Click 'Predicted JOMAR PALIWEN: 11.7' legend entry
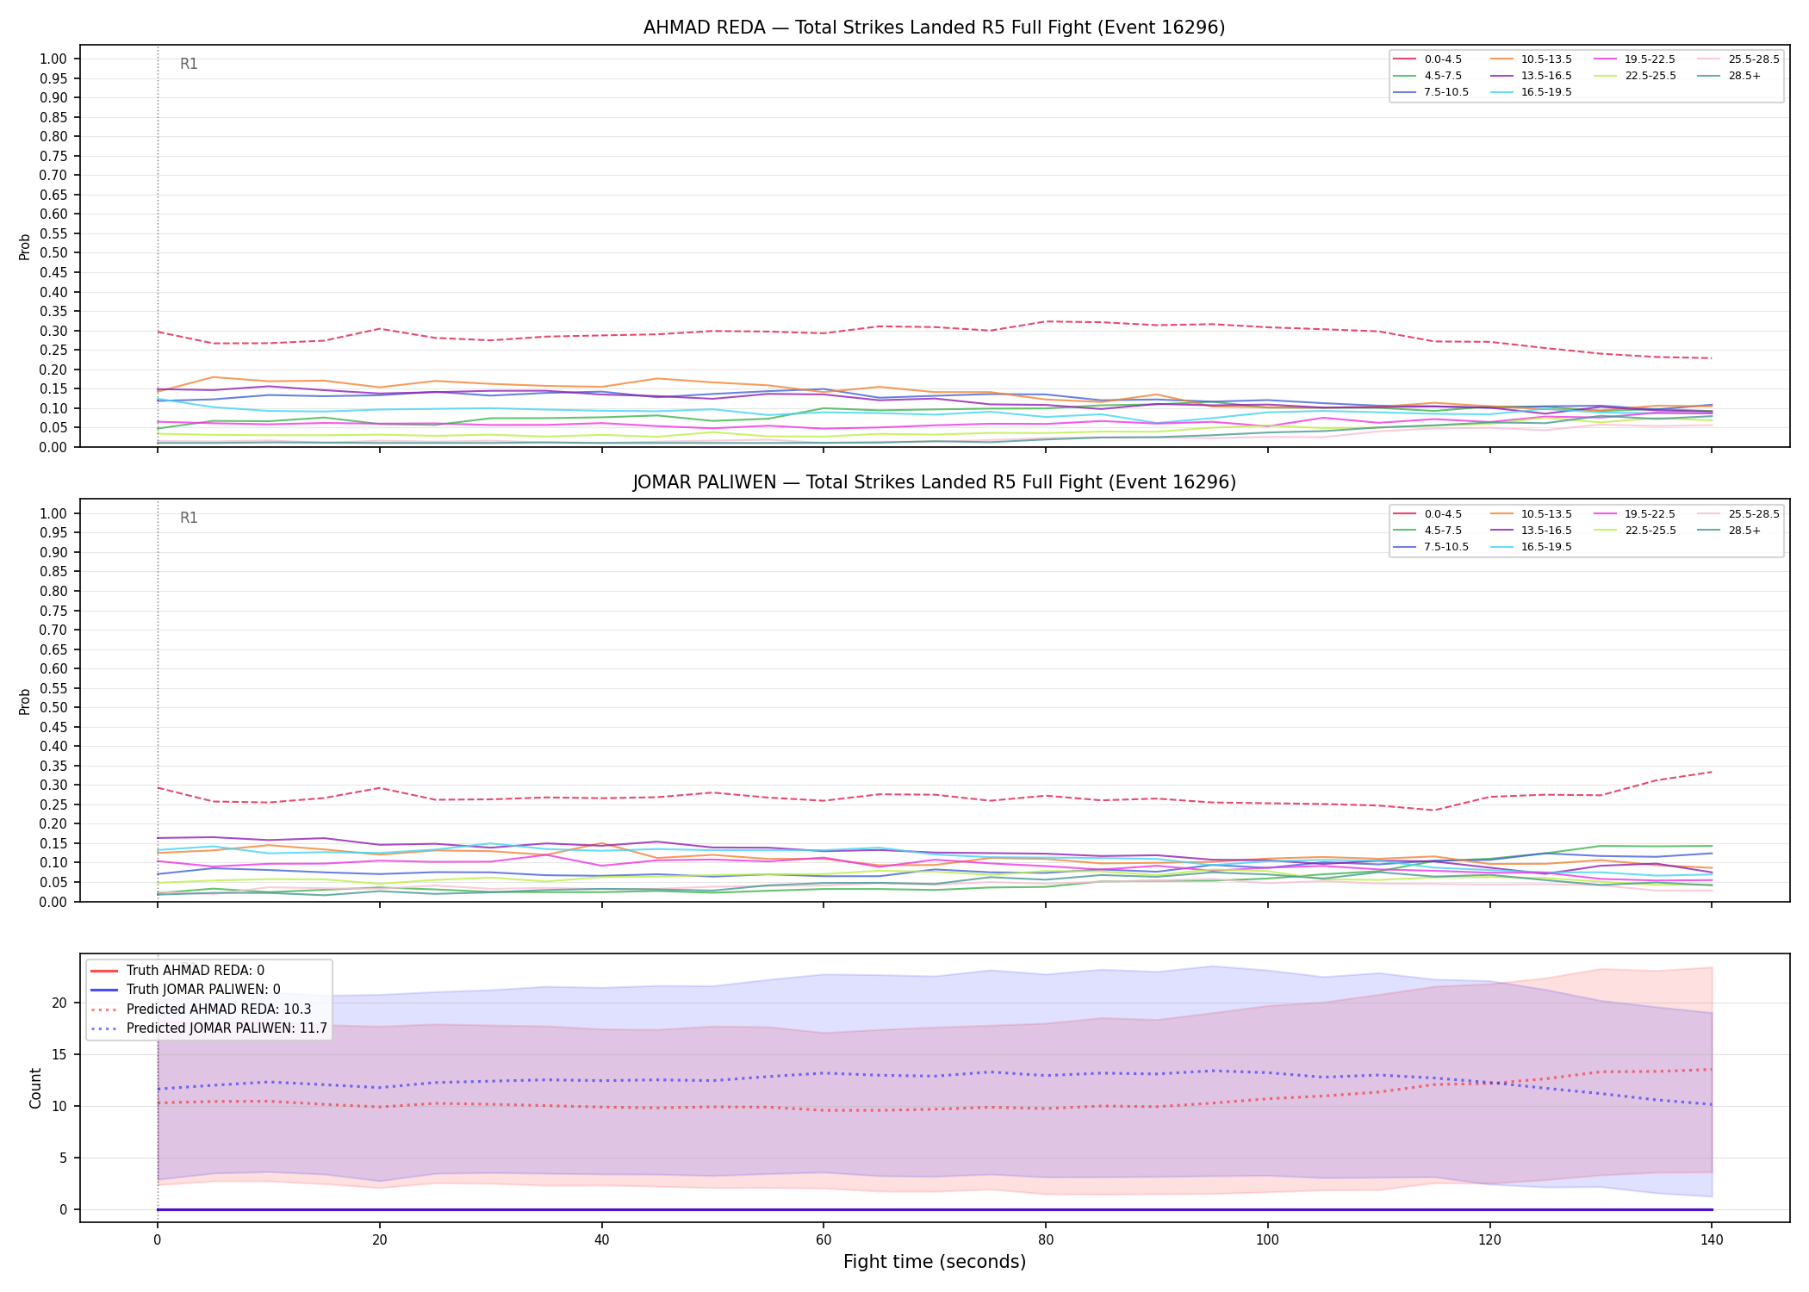The height and width of the screenshot is (1292, 1809). 208,1028
